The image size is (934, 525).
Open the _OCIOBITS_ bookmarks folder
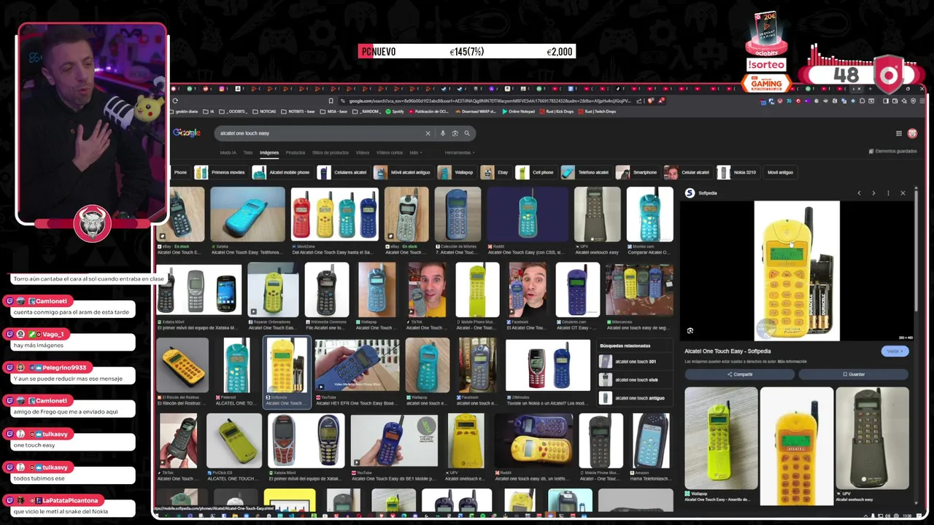[x=235, y=112]
